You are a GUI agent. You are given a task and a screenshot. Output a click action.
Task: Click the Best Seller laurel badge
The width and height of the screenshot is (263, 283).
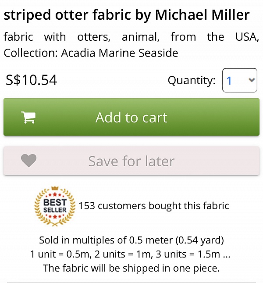(x=55, y=206)
